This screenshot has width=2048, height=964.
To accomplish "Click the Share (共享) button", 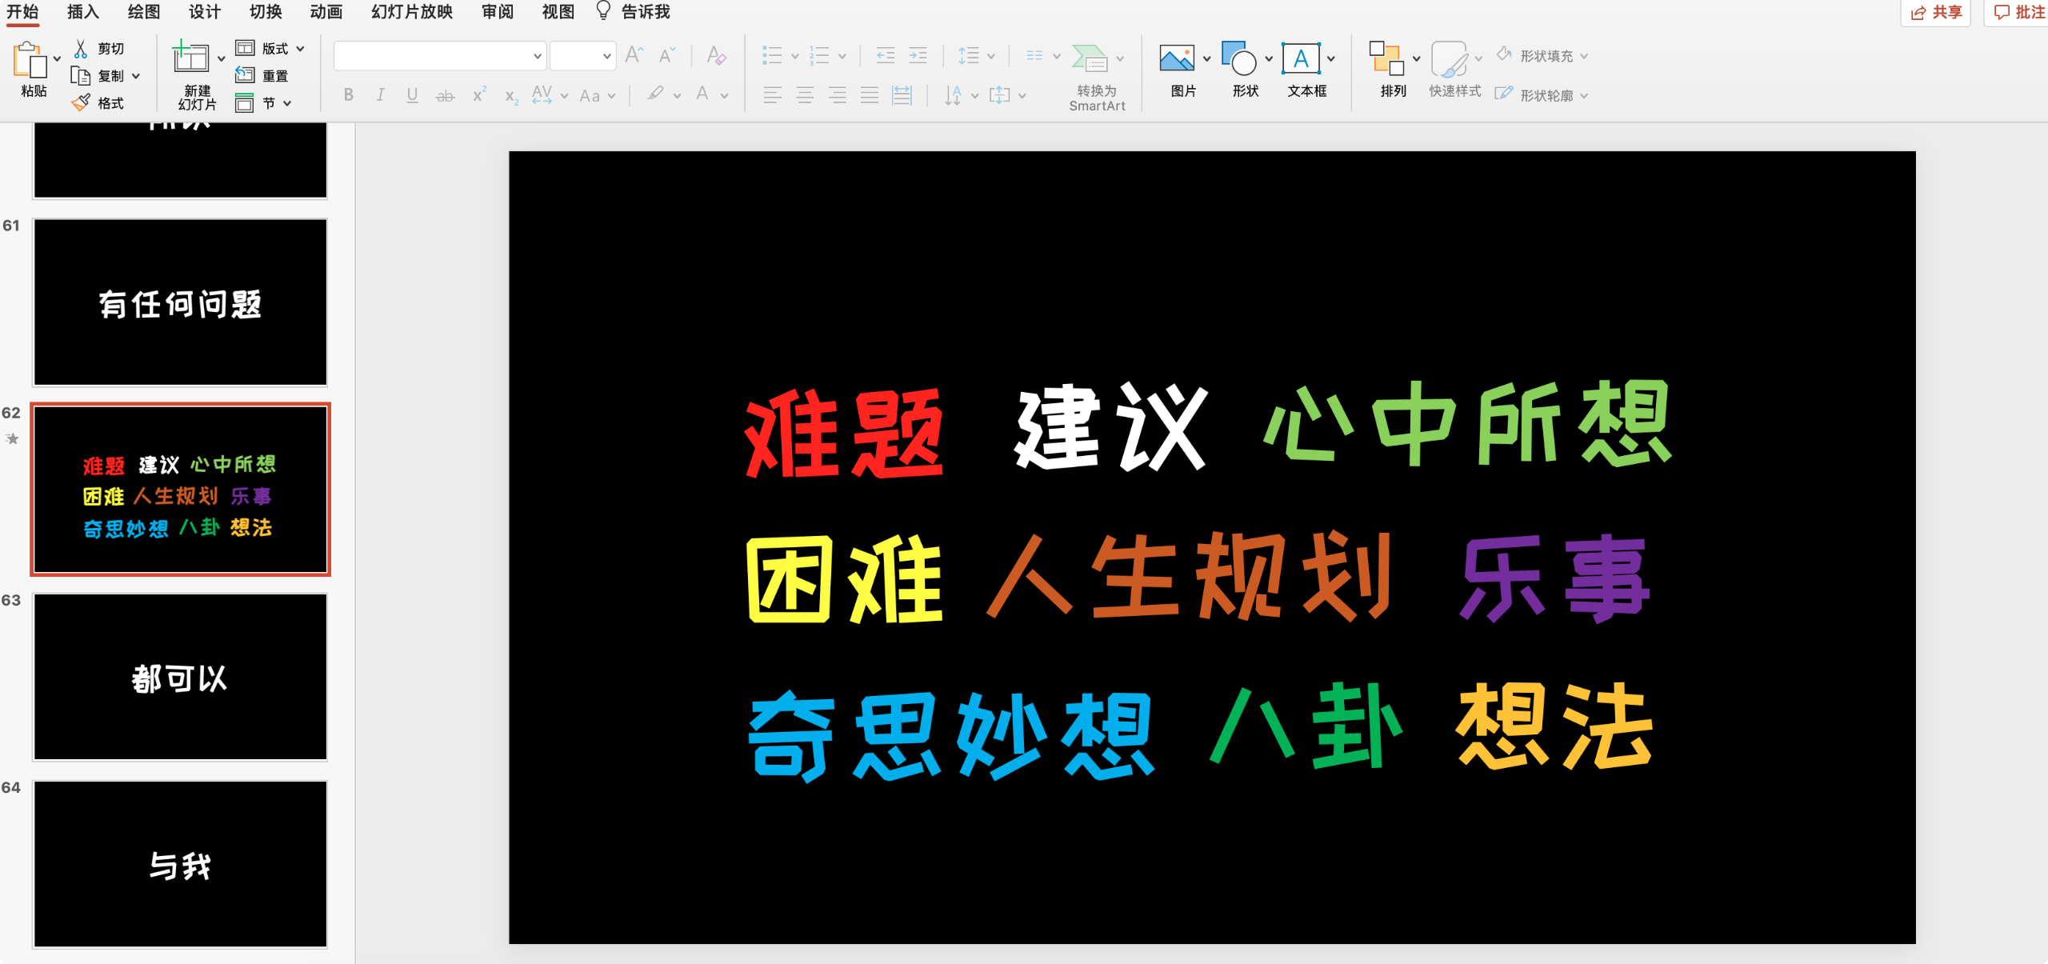I will pyautogui.click(x=1936, y=12).
